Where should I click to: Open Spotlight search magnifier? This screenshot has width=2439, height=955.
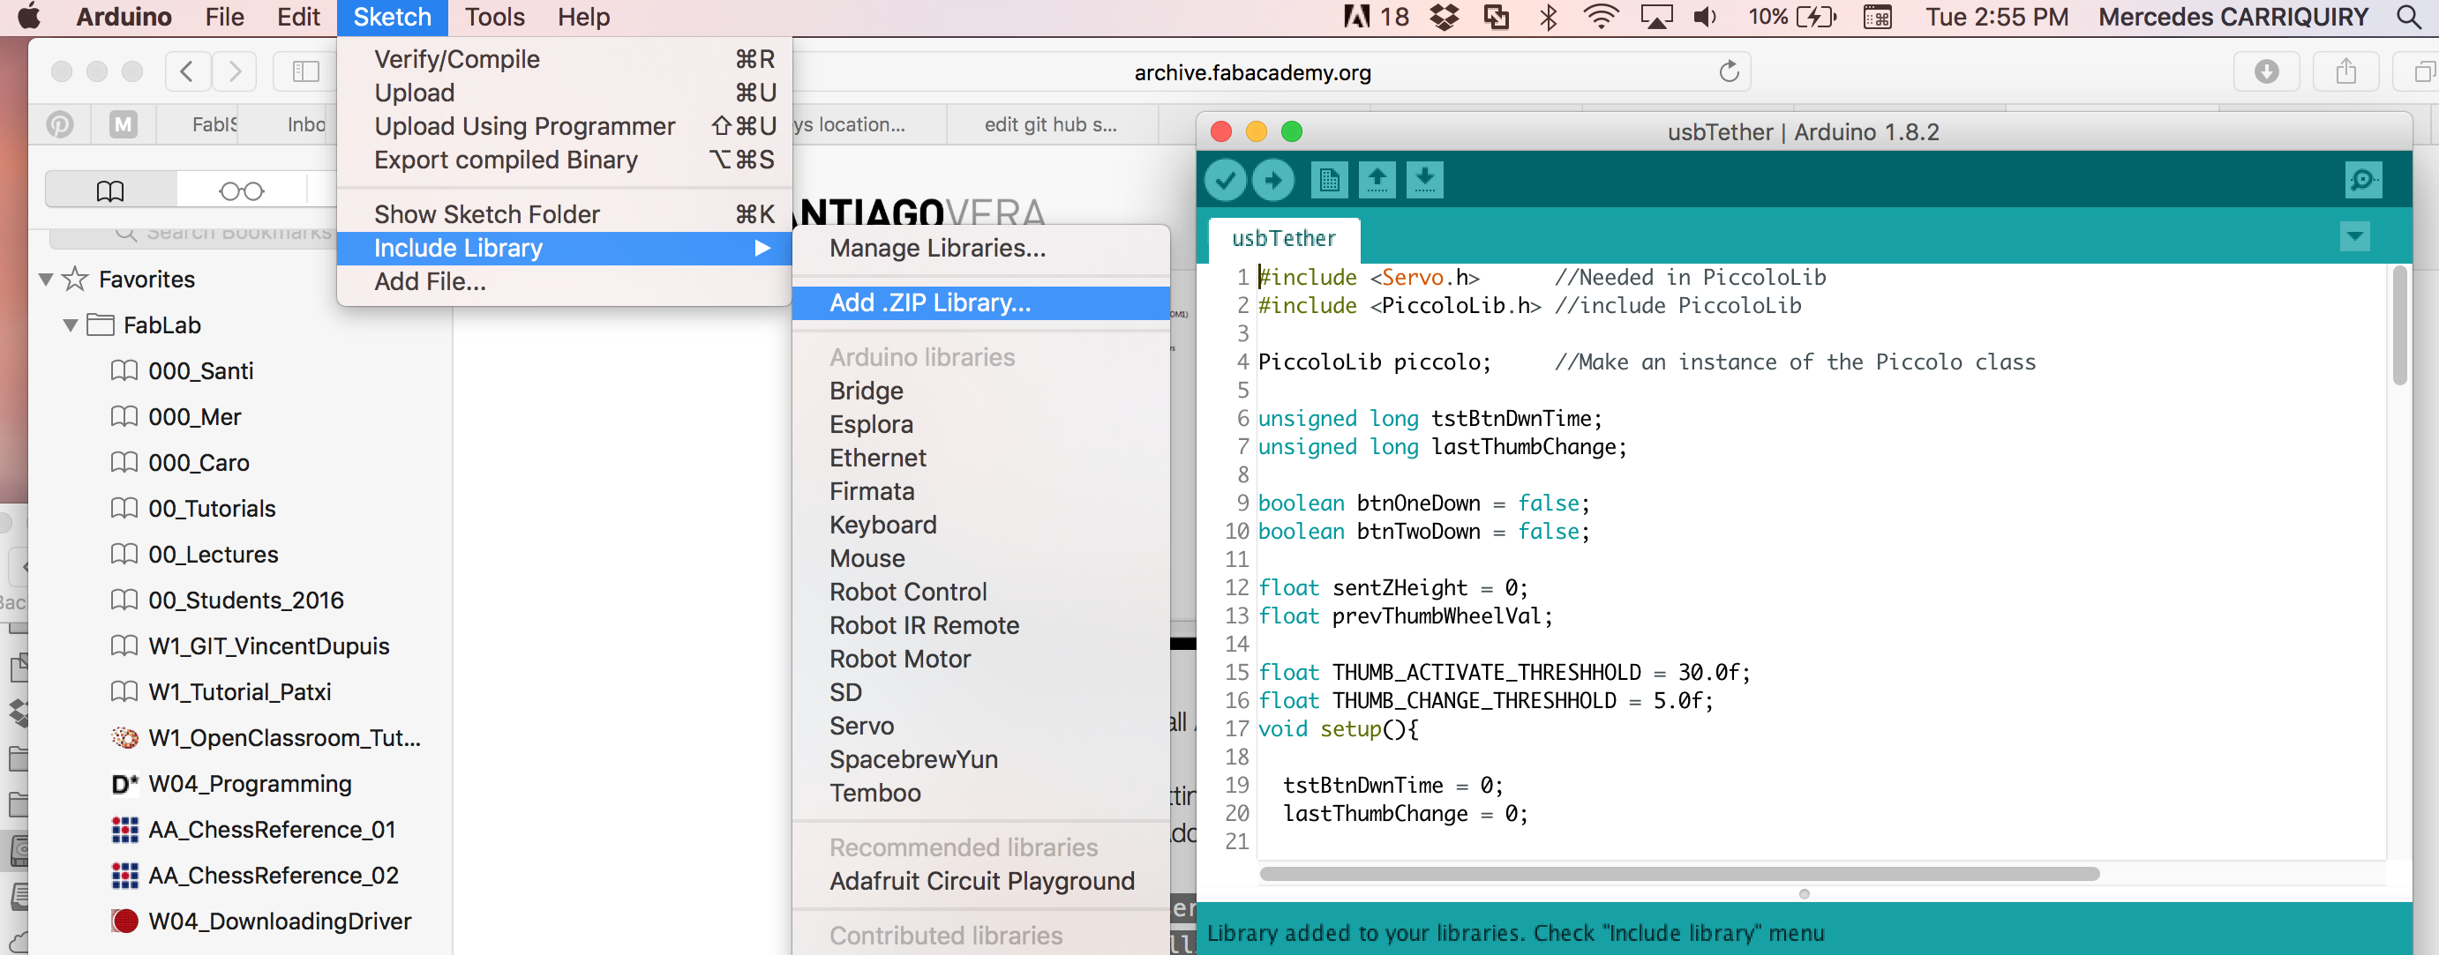click(2409, 17)
